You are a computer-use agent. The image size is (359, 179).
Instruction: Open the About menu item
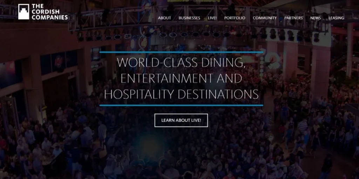(164, 18)
